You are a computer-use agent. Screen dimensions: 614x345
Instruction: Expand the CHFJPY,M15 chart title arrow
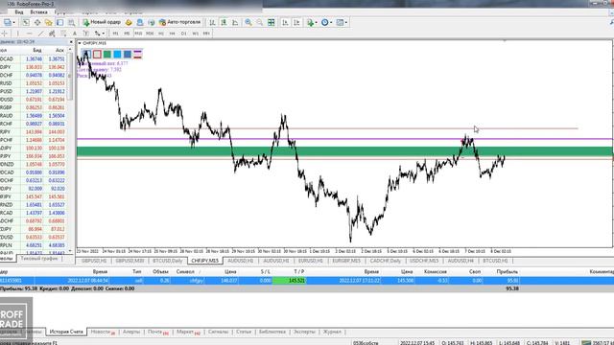click(80, 43)
